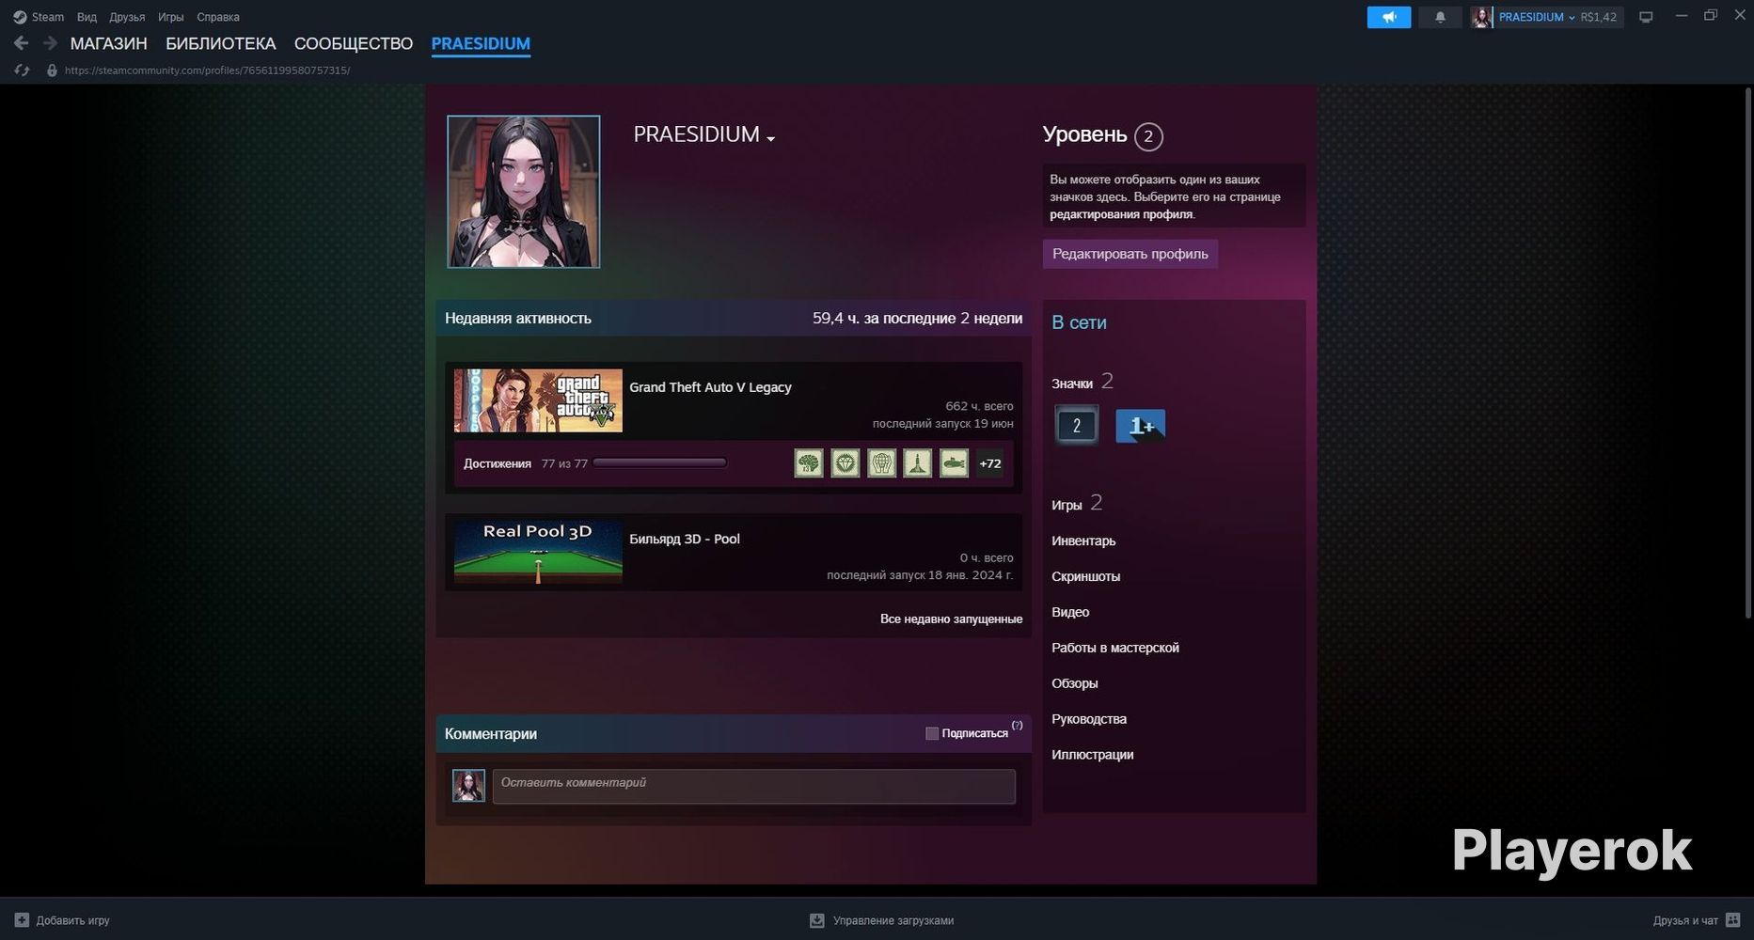Open the Инвентарь link
Screen dimensions: 1754x940
click(x=1083, y=540)
